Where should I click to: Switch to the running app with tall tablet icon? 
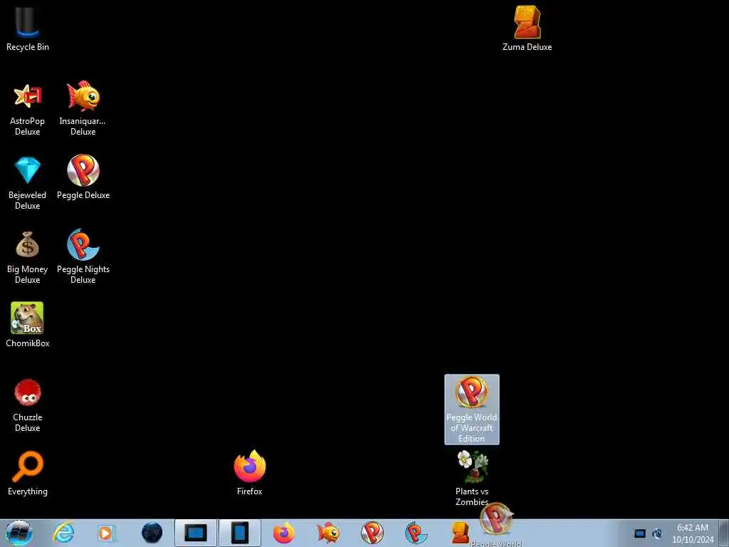coord(240,533)
